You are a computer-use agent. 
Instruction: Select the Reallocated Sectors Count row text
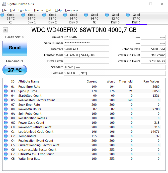click(x=37, y=100)
